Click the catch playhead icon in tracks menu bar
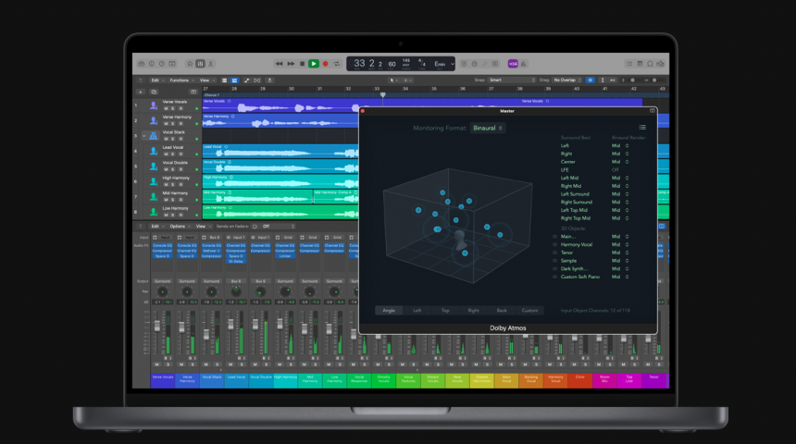The image size is (796, 444). point(269,80)
